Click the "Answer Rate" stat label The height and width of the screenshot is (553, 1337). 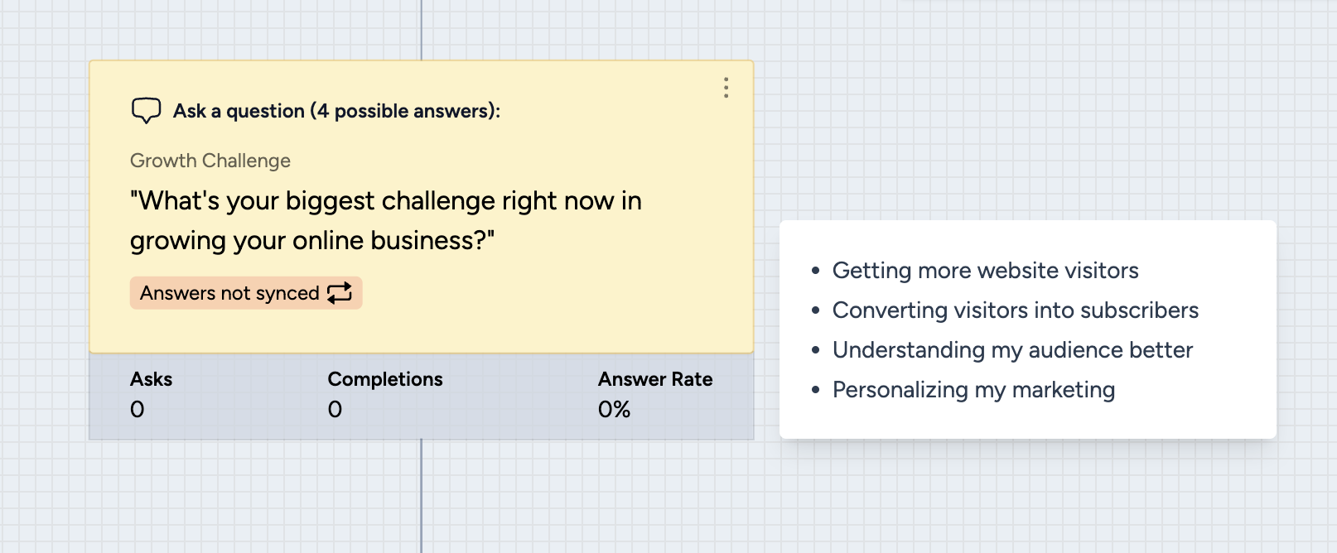click(655, 379)
